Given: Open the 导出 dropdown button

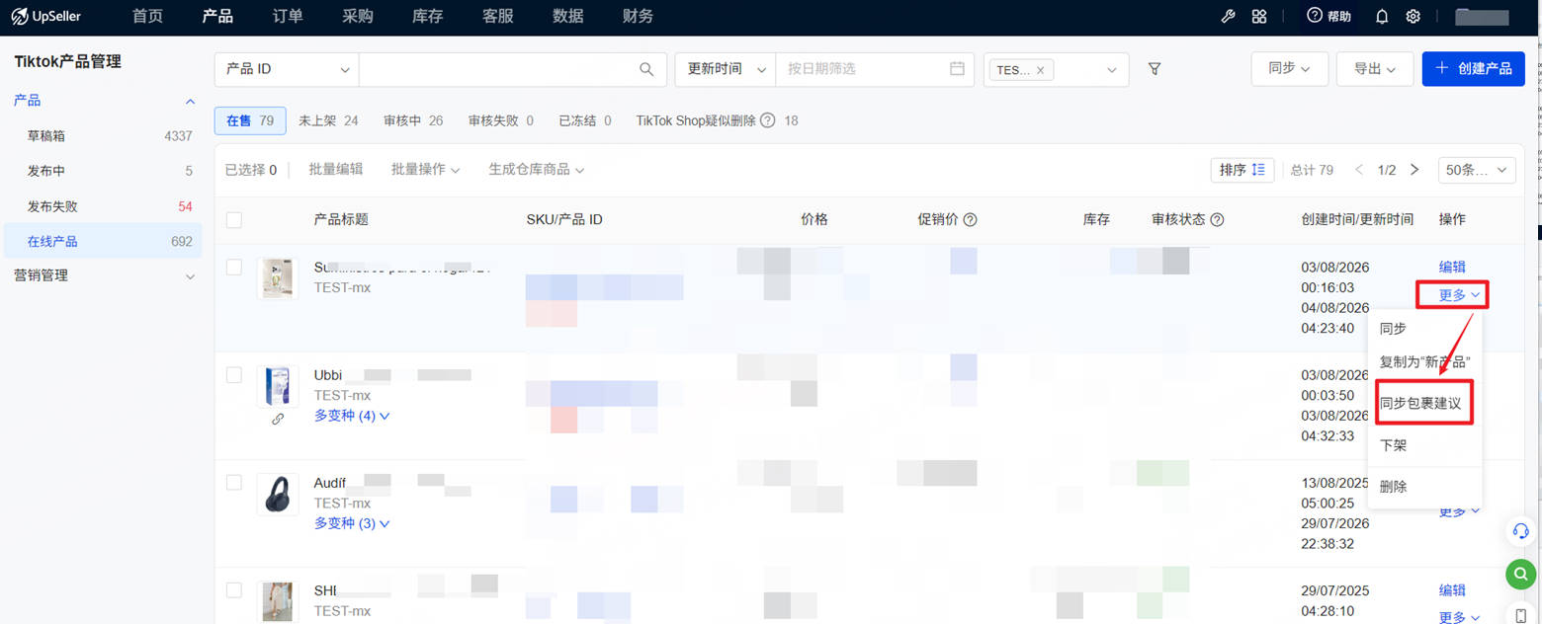Looking at the screenshot, I should [x=1375, y=69].
